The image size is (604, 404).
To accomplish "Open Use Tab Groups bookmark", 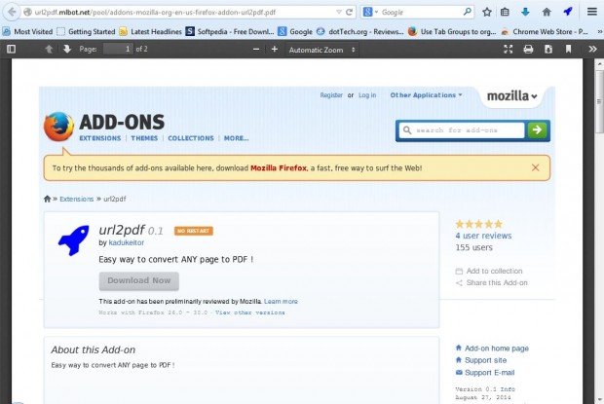I will [452, 31].
